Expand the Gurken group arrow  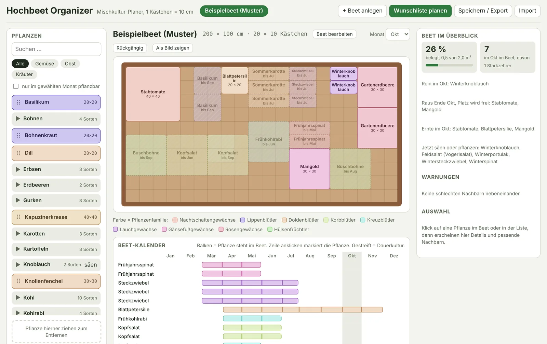point(18,200)
